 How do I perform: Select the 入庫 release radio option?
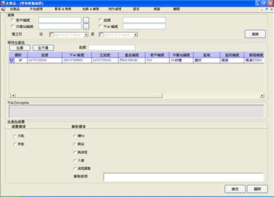(75, 160)
